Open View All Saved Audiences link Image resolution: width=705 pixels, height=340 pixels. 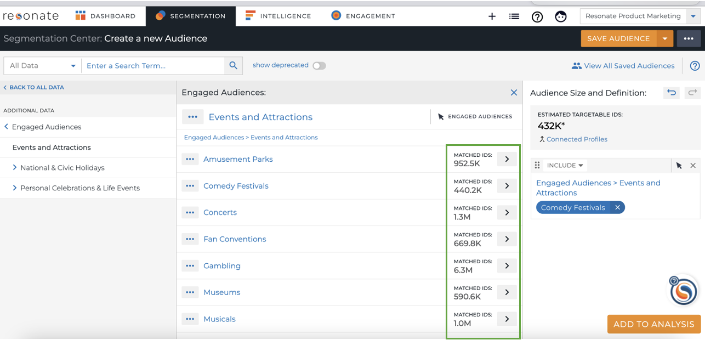pos(623,66)
